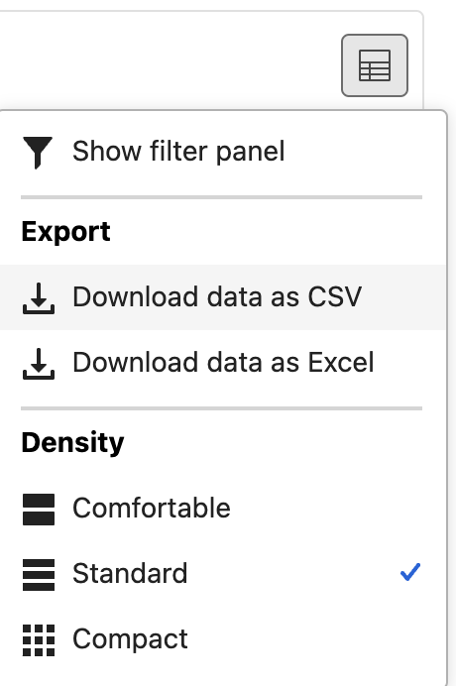Click the empty card area beside the table button
The height and width of the screenshot is (686, 456).
[171, 61]
